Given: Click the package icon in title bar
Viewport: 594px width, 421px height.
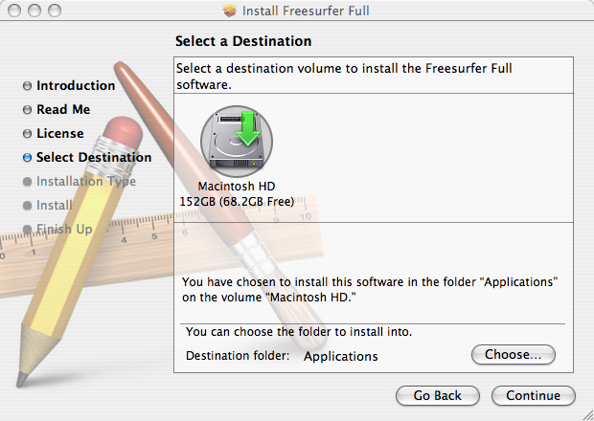Looking at the screenshot, I should click(x=229, y=11).
